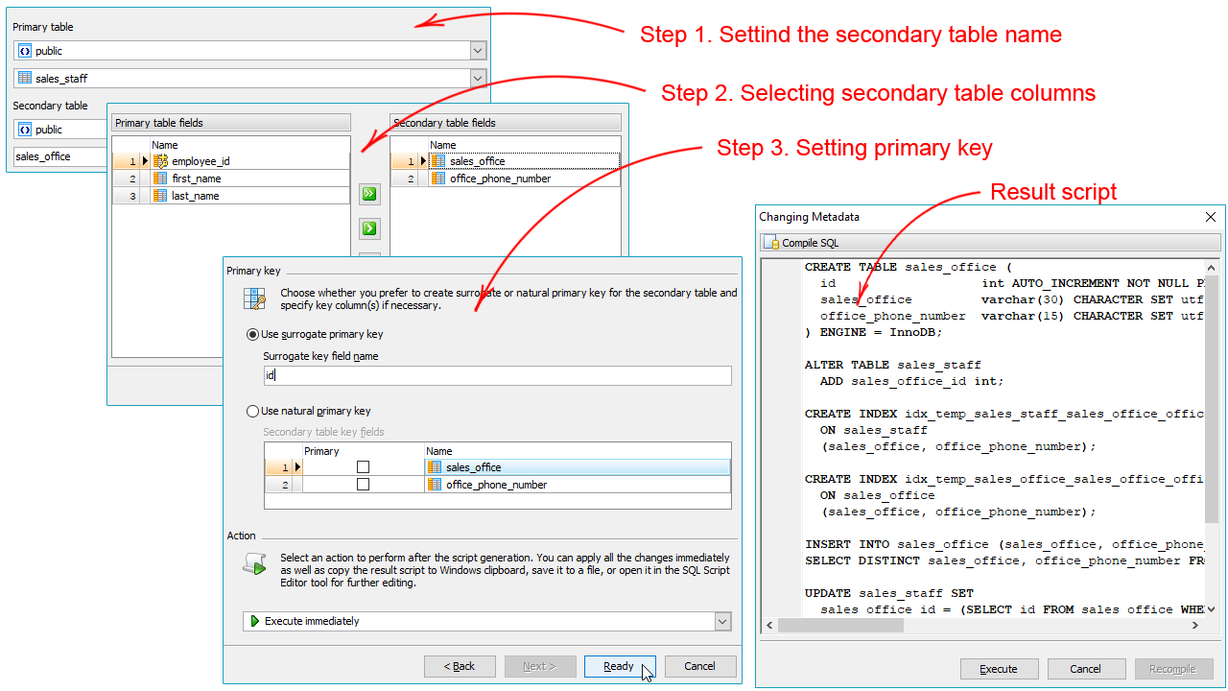Check Primary checkbox for sales_office row
1228x691 pixels.
pos(363,467)
